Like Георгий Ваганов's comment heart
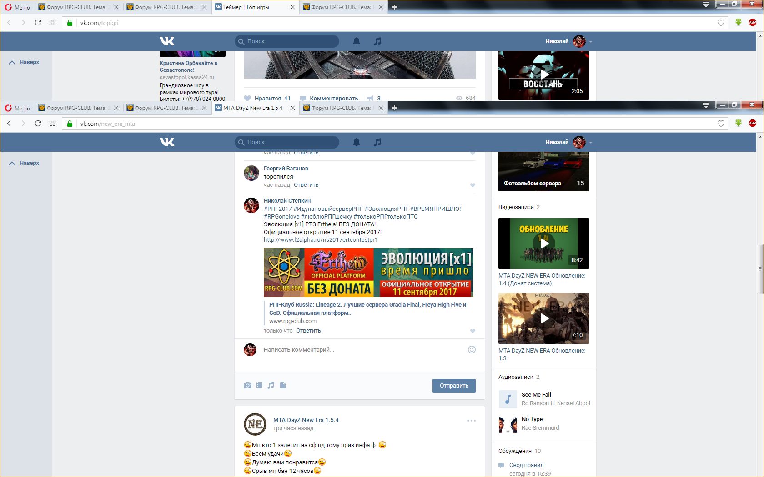 coord(472,185)
